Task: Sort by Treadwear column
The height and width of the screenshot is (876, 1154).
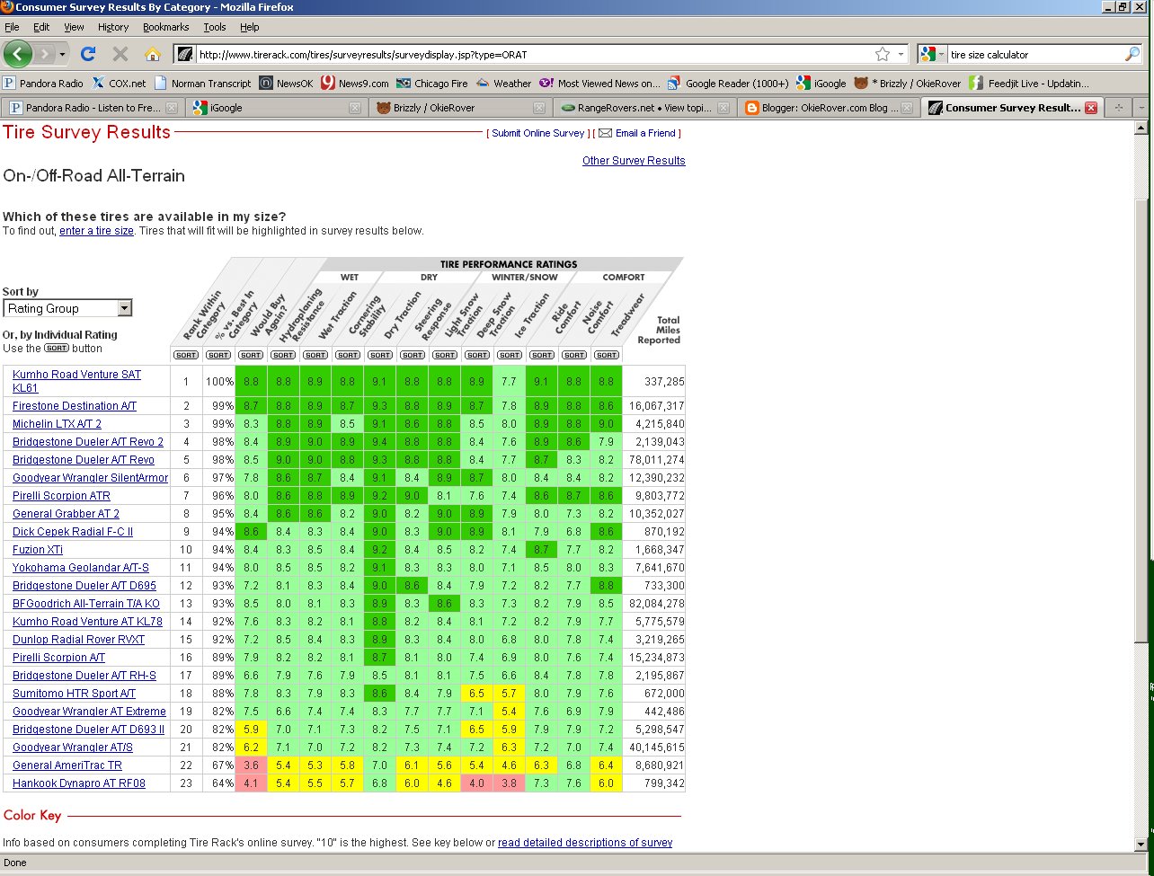Action: (x=607, y=355)
